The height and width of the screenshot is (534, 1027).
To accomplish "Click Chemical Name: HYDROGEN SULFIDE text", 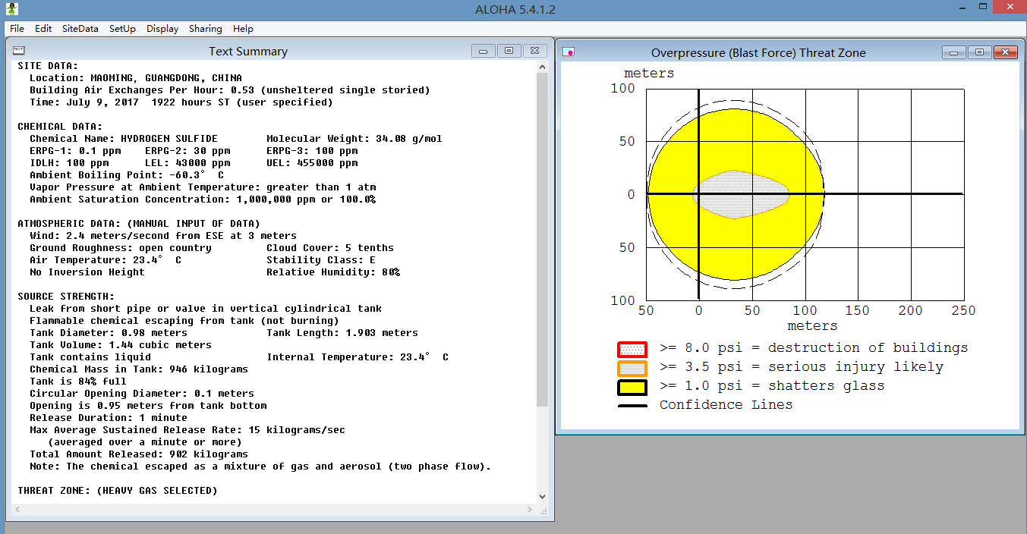I will pos(124,139).
